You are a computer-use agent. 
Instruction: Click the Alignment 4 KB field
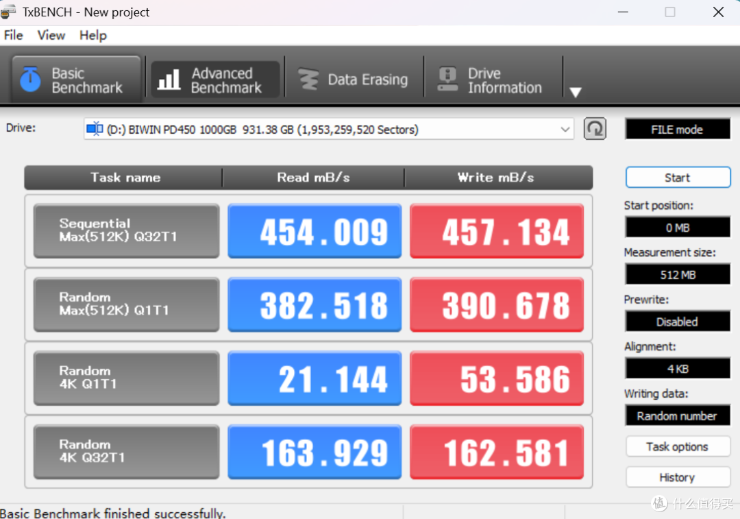coord(678,369)
